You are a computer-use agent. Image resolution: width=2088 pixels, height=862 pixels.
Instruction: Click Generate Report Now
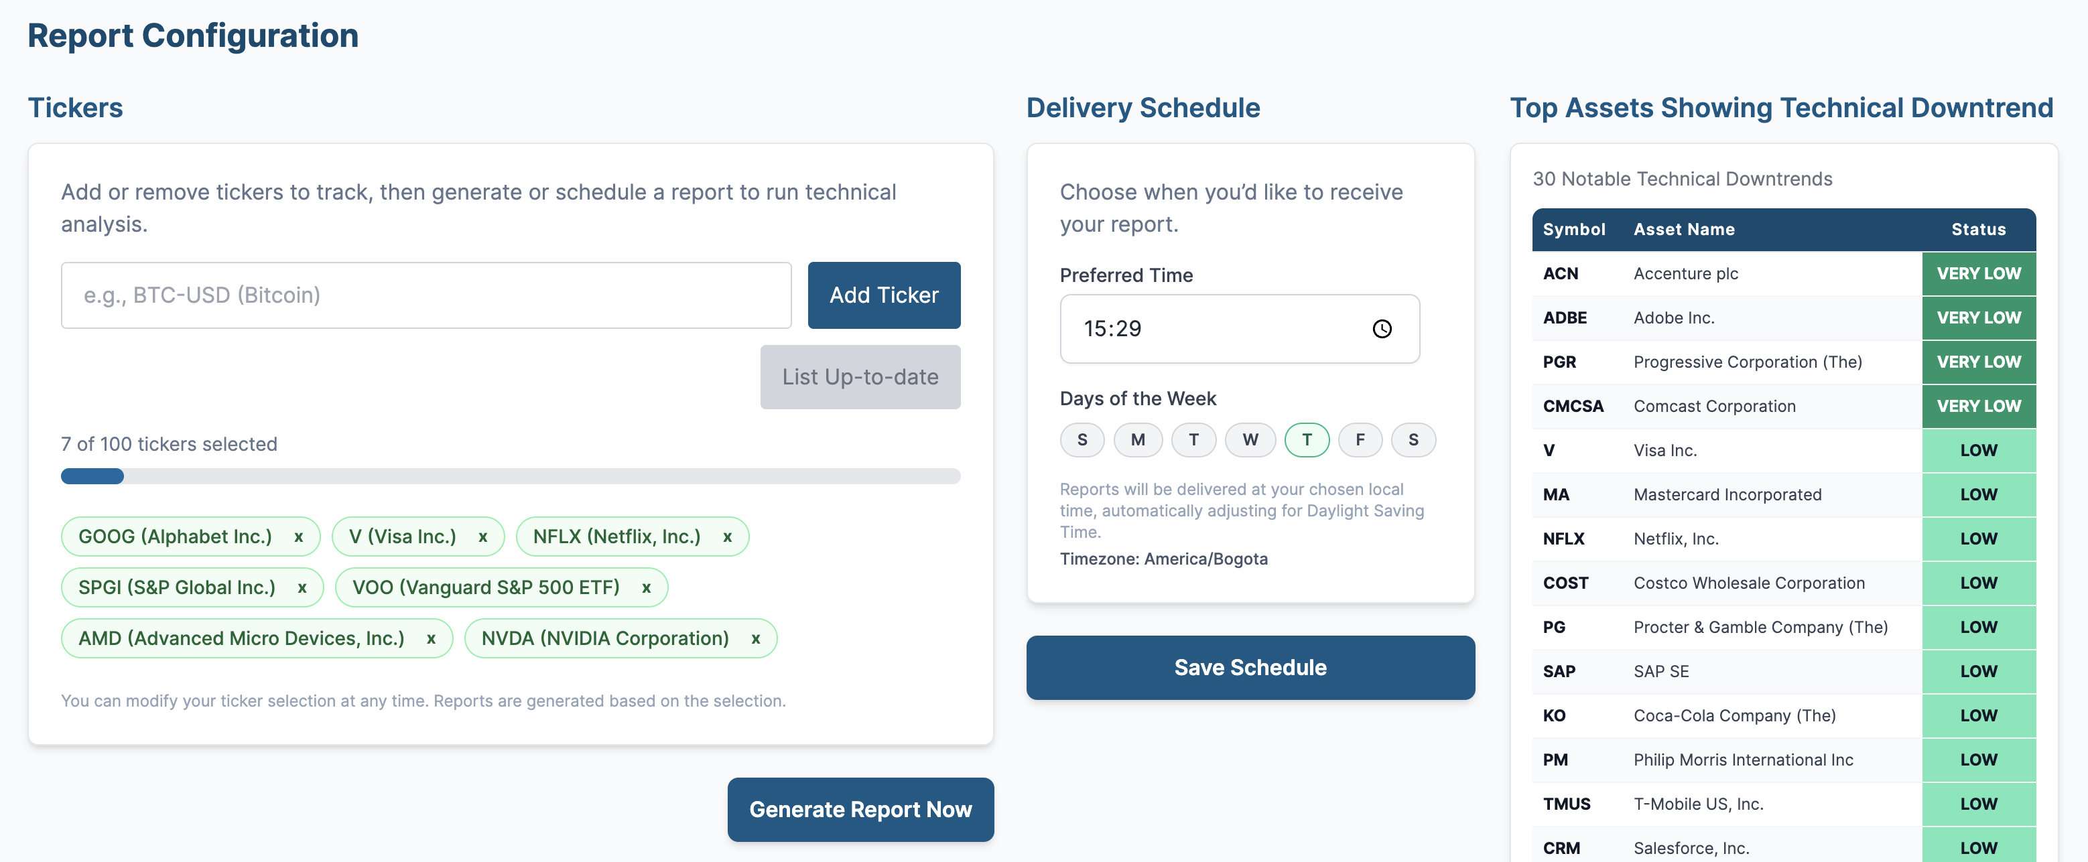tap(860, 809)
